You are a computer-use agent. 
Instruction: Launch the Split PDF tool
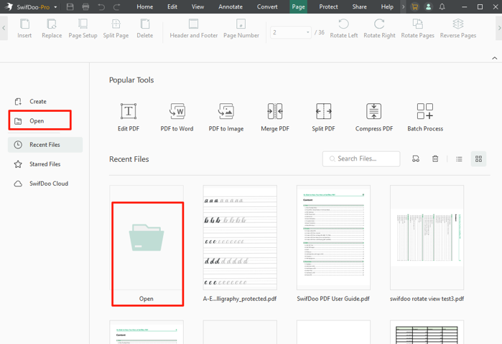tap(323, 118)
